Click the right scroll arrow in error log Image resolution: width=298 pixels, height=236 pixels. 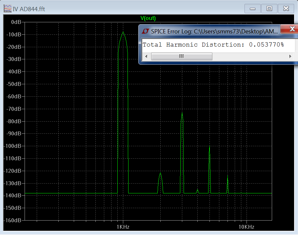290,56
